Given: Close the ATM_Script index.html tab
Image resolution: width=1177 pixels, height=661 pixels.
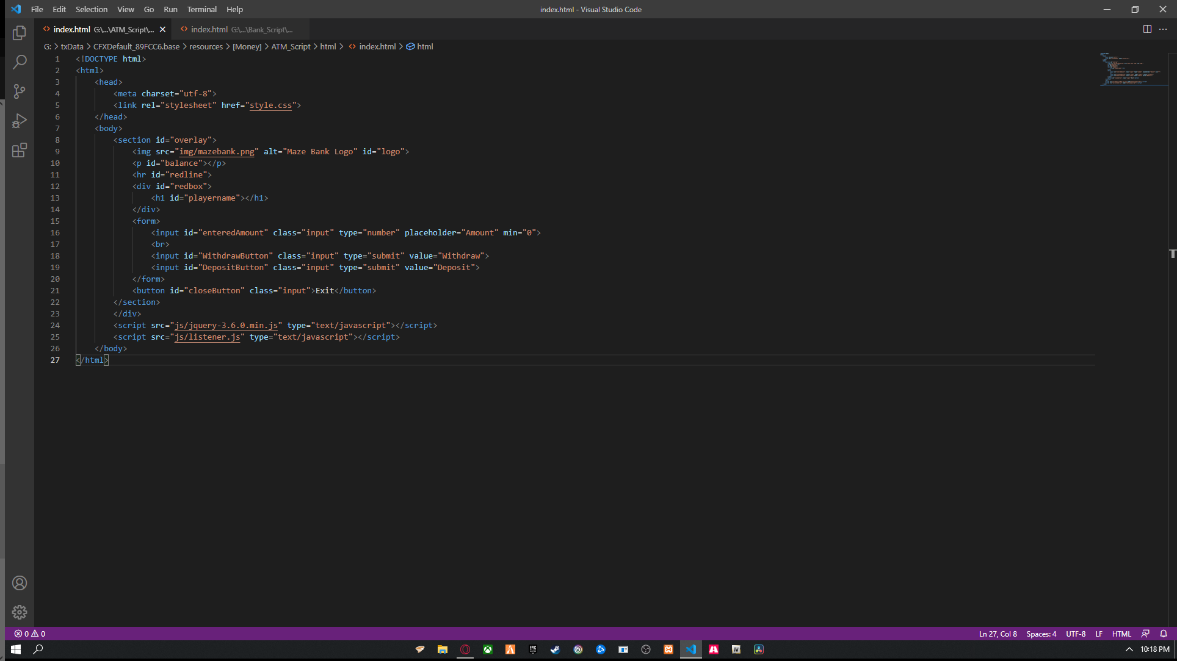Looking at the screenshot, I should pyautogui.click(x=162, y=29).
